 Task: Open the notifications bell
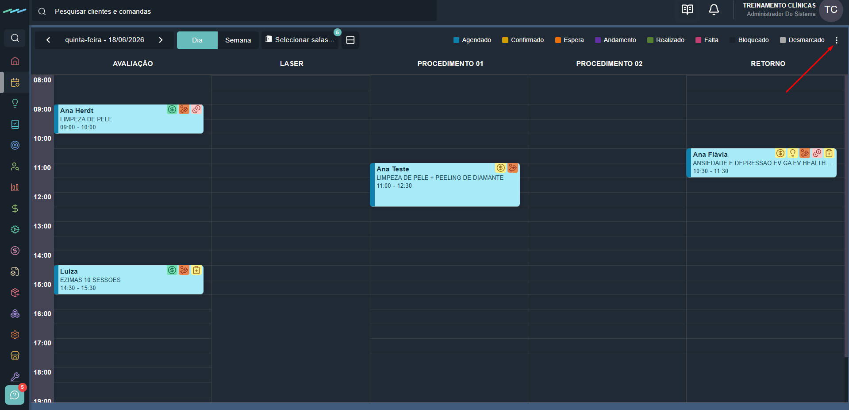(714, 10)
